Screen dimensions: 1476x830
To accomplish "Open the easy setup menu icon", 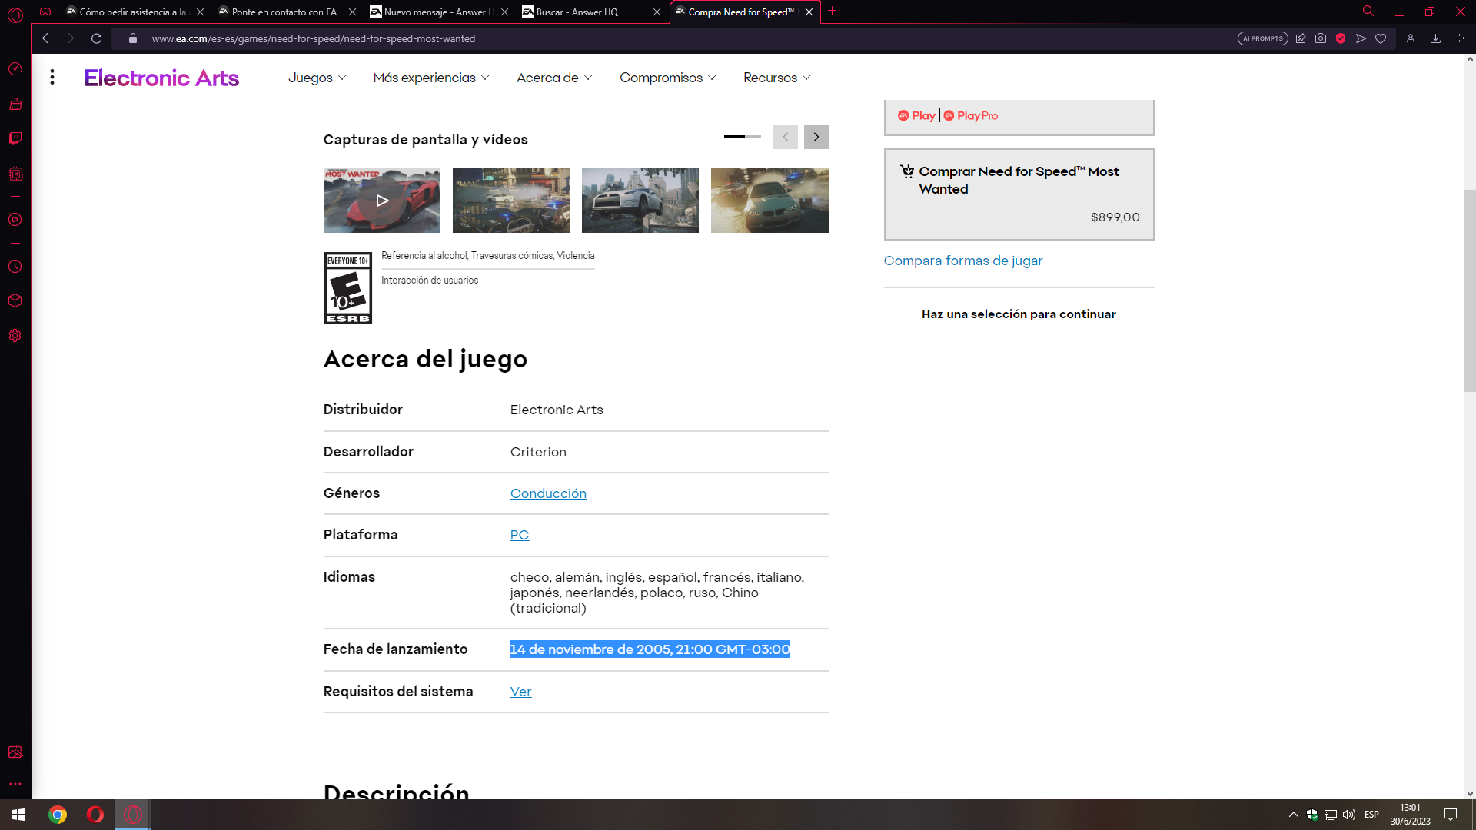I will coord(1461,38).
